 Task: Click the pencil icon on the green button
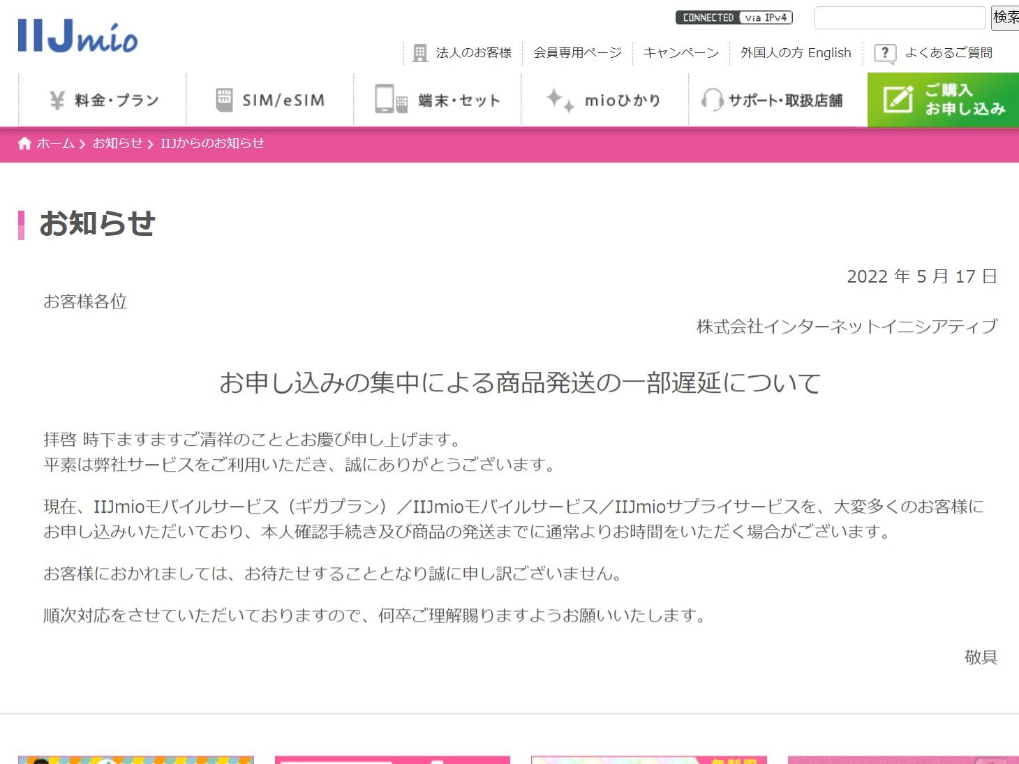pos(898,99)
